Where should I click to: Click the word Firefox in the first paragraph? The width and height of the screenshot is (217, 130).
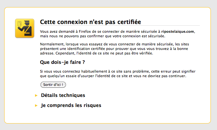pos(85,31)
